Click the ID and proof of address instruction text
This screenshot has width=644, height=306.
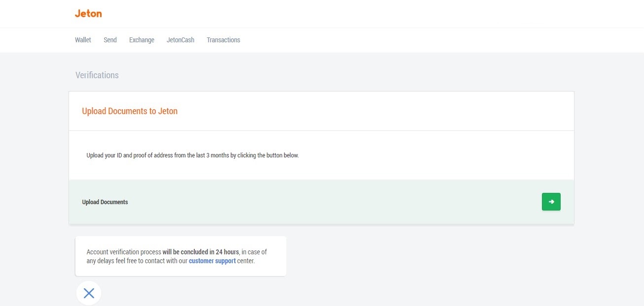[x=193, y=155]
